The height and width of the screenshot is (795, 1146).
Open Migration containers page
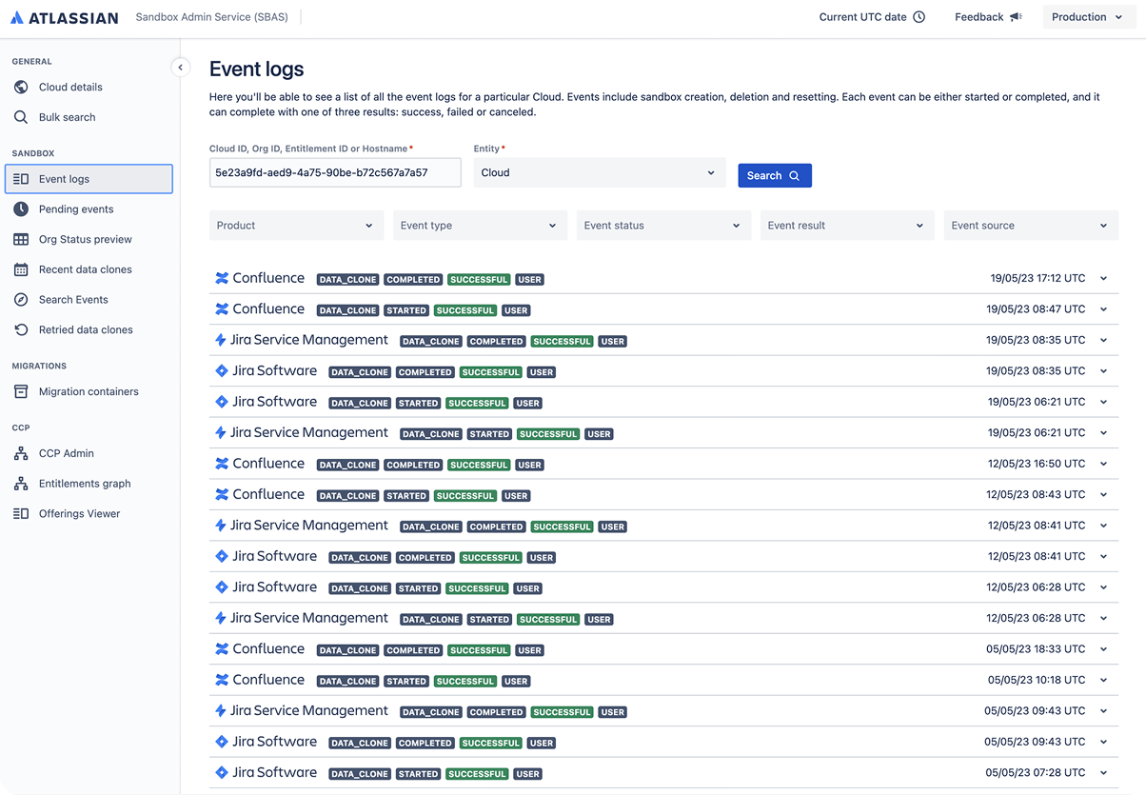click(x=89, y=391)
